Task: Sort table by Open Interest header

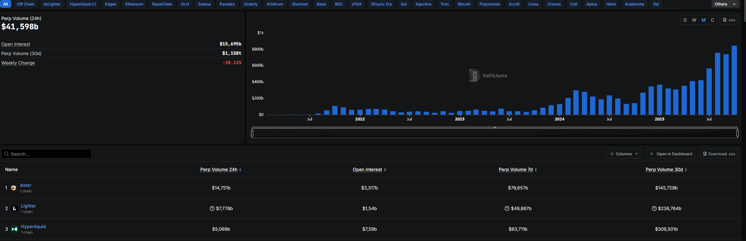Action: point(367,170)
